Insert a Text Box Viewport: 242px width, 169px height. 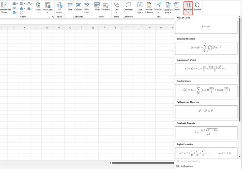click(140, 8)
